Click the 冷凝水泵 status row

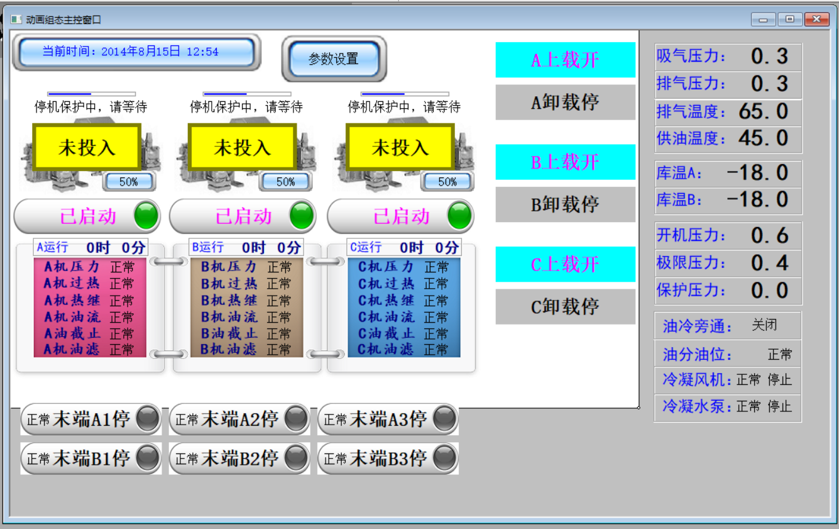pos(728,407)
